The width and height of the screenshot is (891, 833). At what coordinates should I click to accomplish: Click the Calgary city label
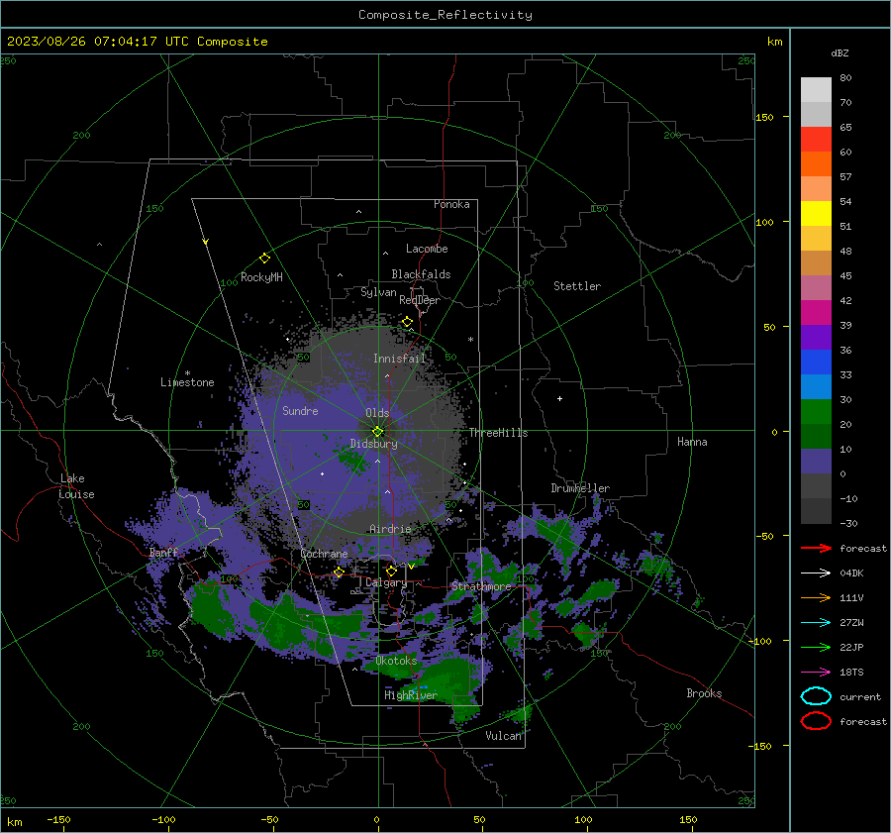[386, 582]
